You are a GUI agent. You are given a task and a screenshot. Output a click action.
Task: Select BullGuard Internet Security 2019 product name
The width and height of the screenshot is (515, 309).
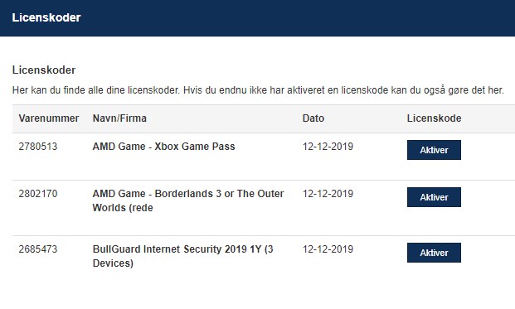[182, 256]
